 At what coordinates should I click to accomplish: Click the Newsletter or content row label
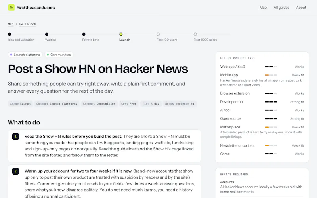tap(237, 145)
